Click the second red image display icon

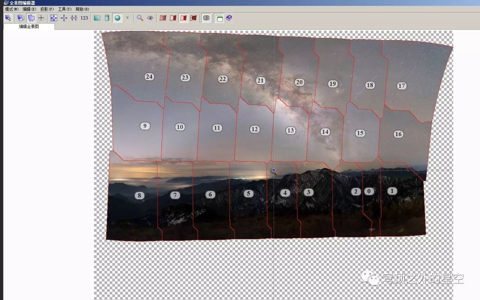173,18
